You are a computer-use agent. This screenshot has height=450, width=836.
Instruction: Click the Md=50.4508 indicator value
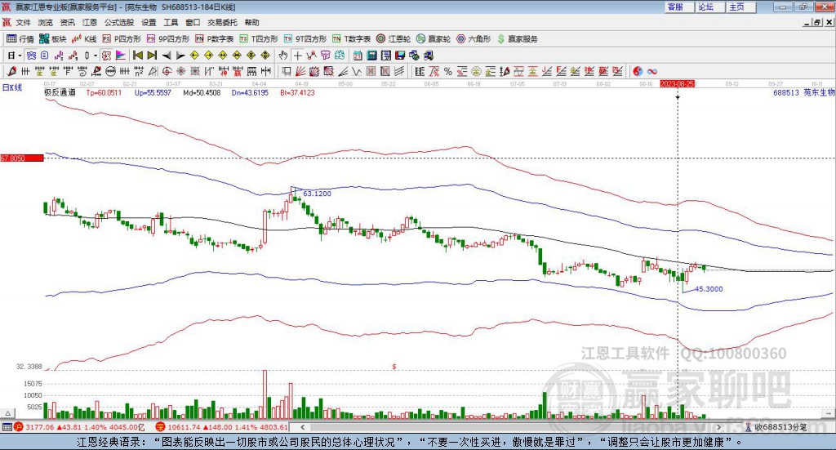(202, 92)
